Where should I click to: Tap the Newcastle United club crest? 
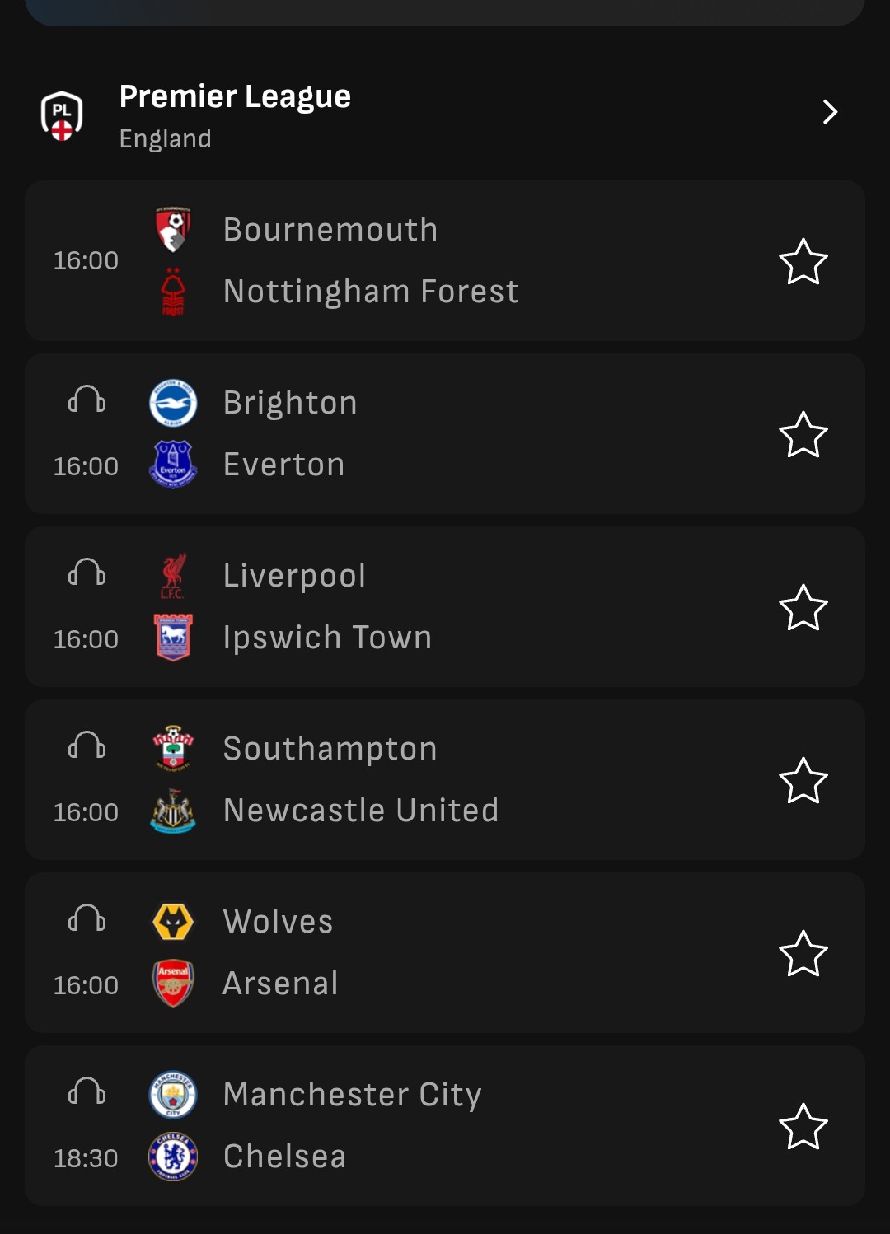click(x=173, y=811)
